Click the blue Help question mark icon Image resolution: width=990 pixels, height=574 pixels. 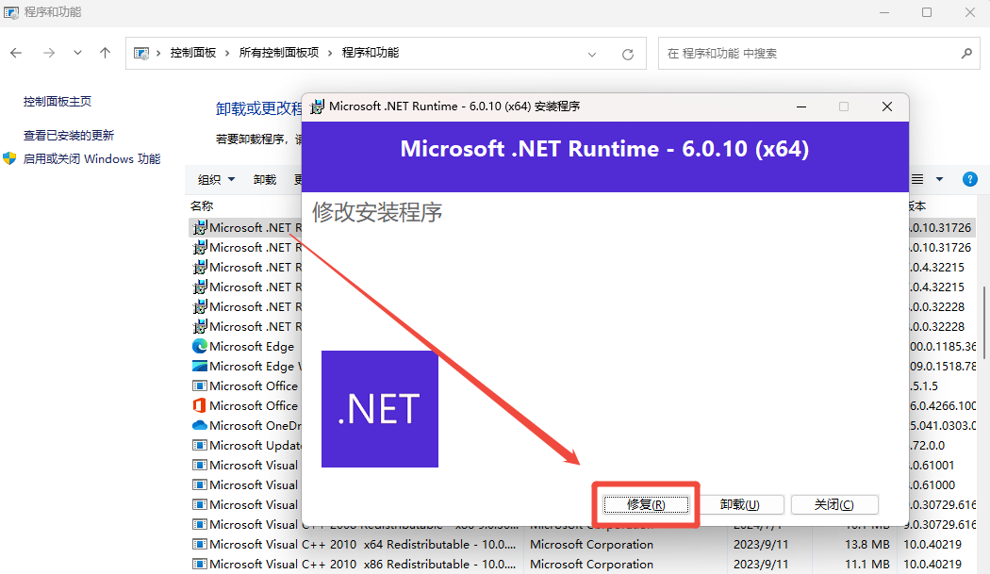point(970,178)
